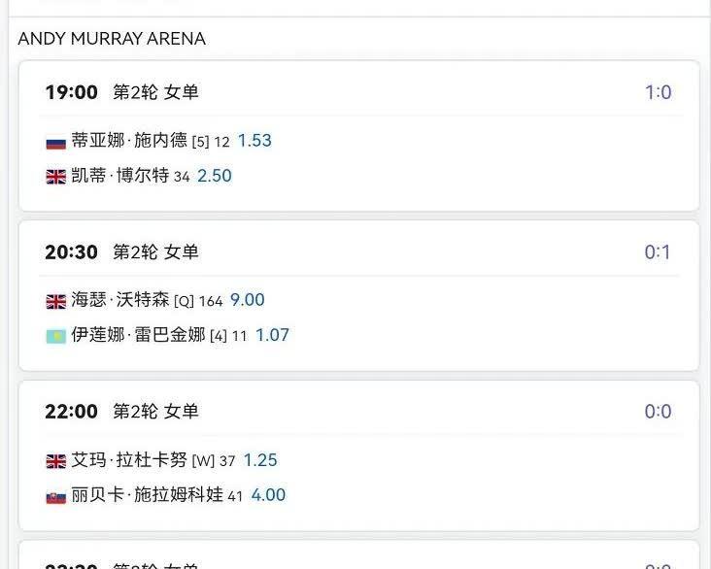Image resolution: width=711 pixels, height=569 pixels.
Task: Click the UK flag beside 艾玛·拉杜卡努
Action: pyautogui.click(x=55, y=461)
